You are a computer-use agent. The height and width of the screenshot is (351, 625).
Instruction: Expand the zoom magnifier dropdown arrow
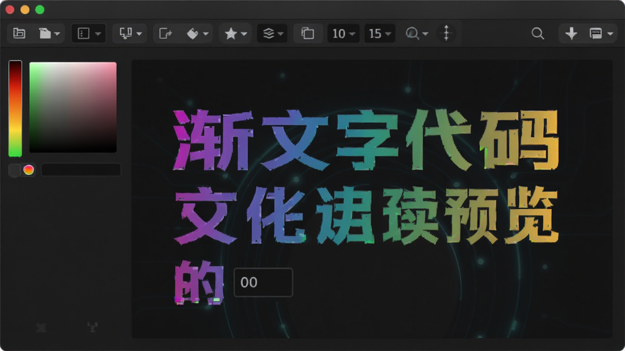click(425, 34)
